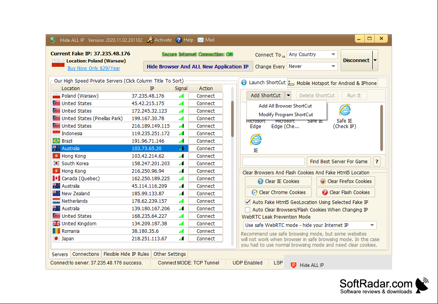
Task: Collapse the Add ShortCut dropdown arrow
Action: tap(288, 96)
